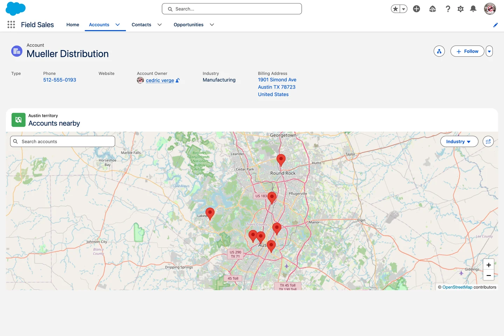Image resolution: width=504 pixels, height=336 pixels.
Task: Open the user profile avatar
Action: 490,9
